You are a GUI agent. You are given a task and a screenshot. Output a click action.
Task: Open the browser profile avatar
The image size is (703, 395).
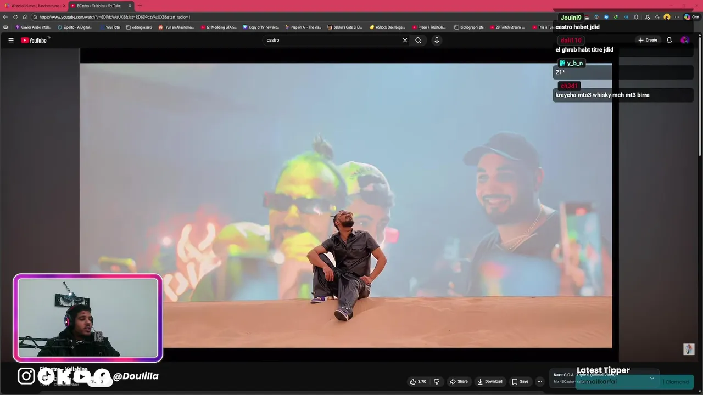click(x=667, y=17)
